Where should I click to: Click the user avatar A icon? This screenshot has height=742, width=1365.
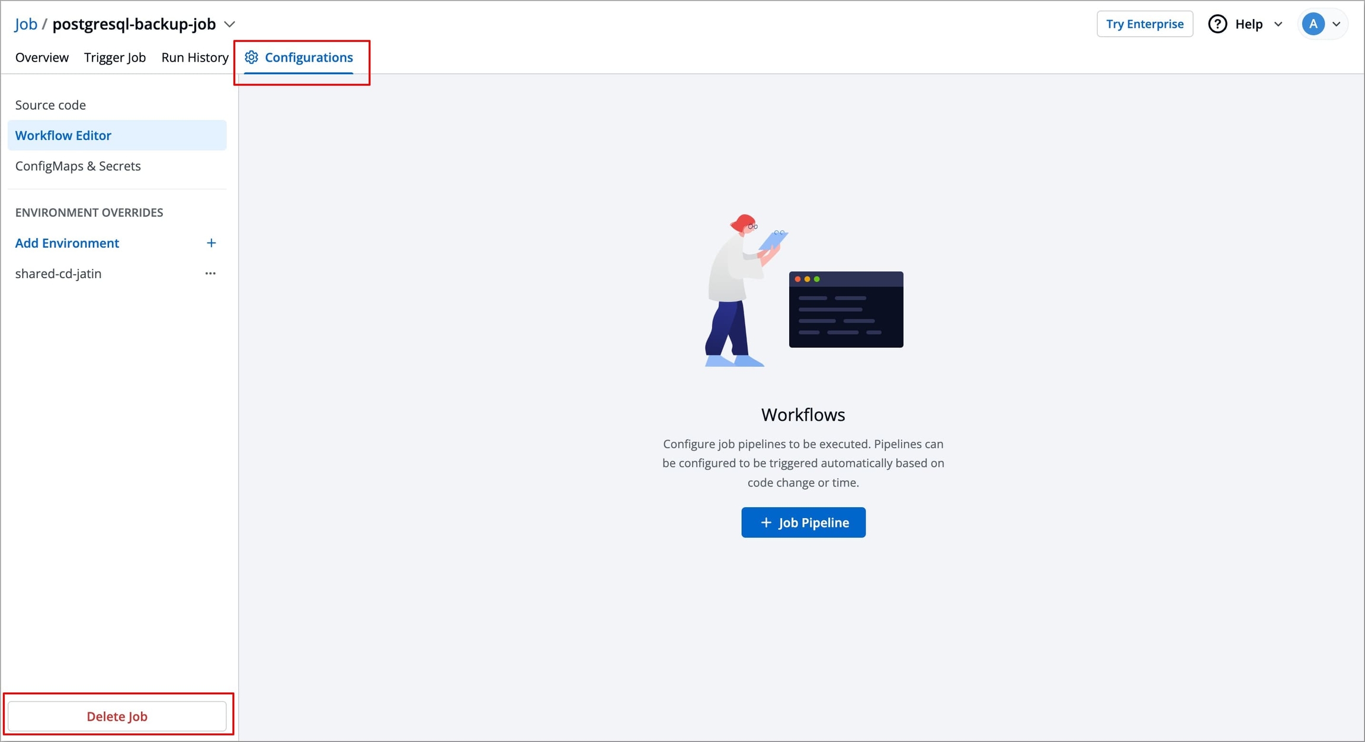pyautogui.click(x=1313, y=24)
